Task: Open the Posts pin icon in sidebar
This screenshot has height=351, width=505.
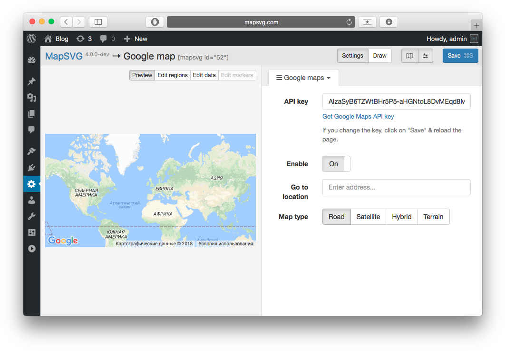Action: [x=31, y=81]
